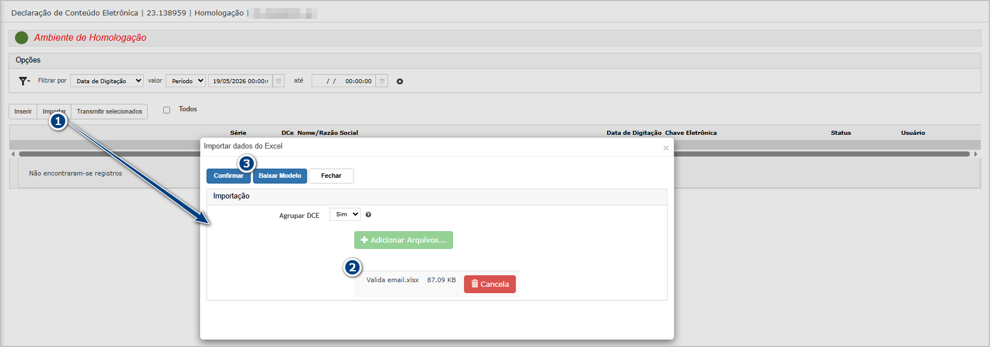Edit the start date field 19/05/2026
The image size is (990, 347).
pyautogui.click(x=240, y=81)
